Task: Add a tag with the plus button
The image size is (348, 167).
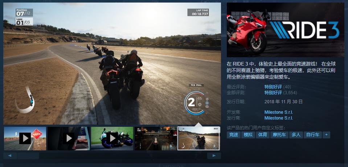Action: tap(326, 135)
